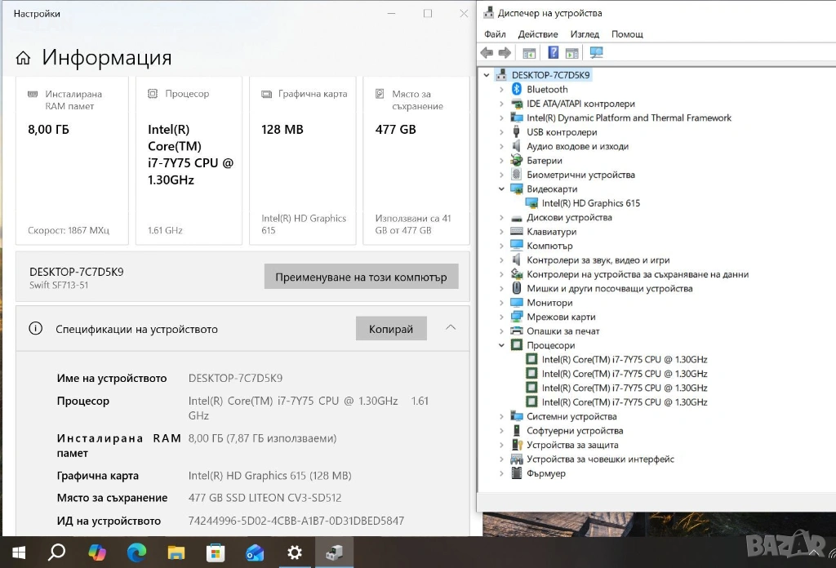Open the Действие menu
This screenshot has height=568, width=836.
pyautogui.click(x=538, y=34)
